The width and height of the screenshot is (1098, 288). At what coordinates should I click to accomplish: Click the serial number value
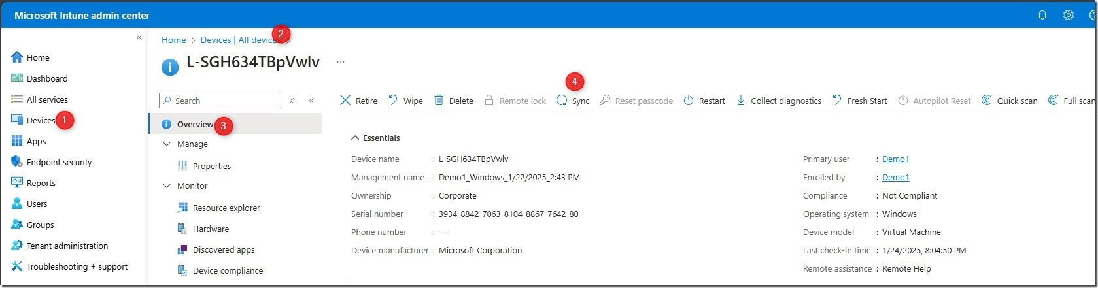pyautogui.click(x=509, y=214)
